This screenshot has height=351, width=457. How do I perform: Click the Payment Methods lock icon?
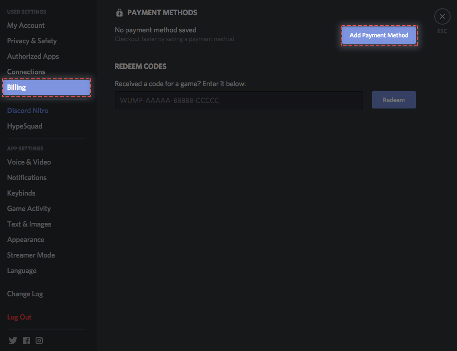tap(119, 12)
